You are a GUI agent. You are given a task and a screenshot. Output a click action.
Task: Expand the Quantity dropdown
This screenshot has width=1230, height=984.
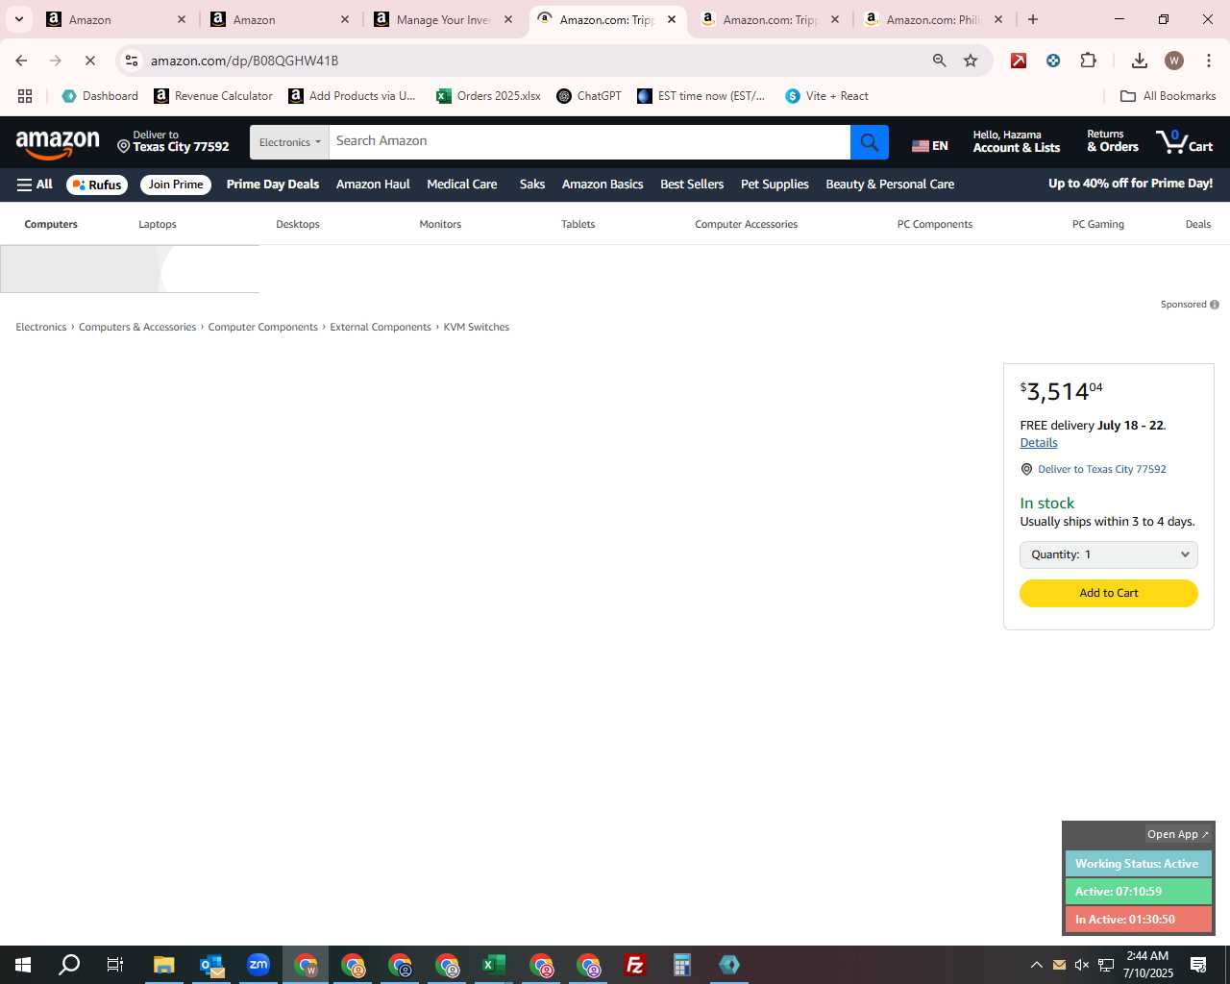(x=1108, y=554)
